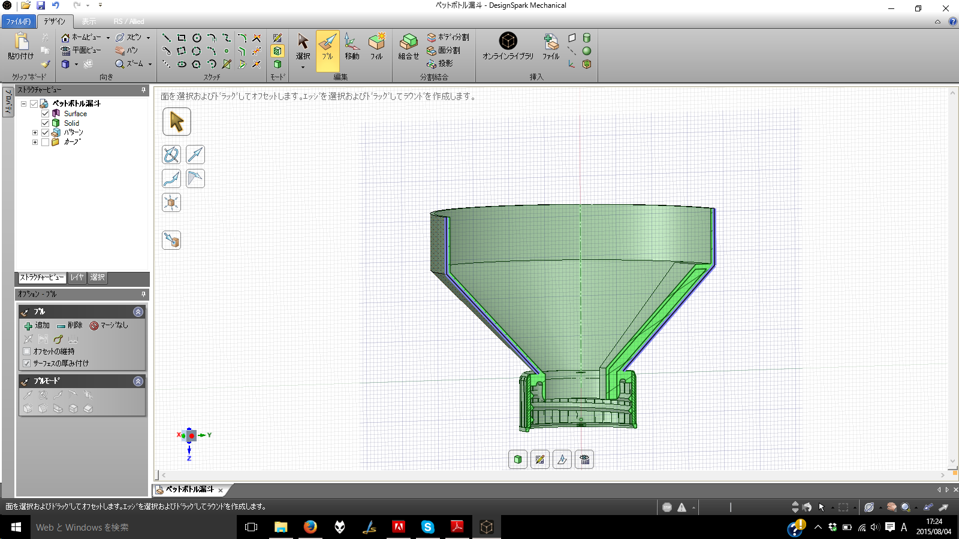Click the Split Face (面分割) tool
Screen dimensions: 959x539
pos(444,50)
